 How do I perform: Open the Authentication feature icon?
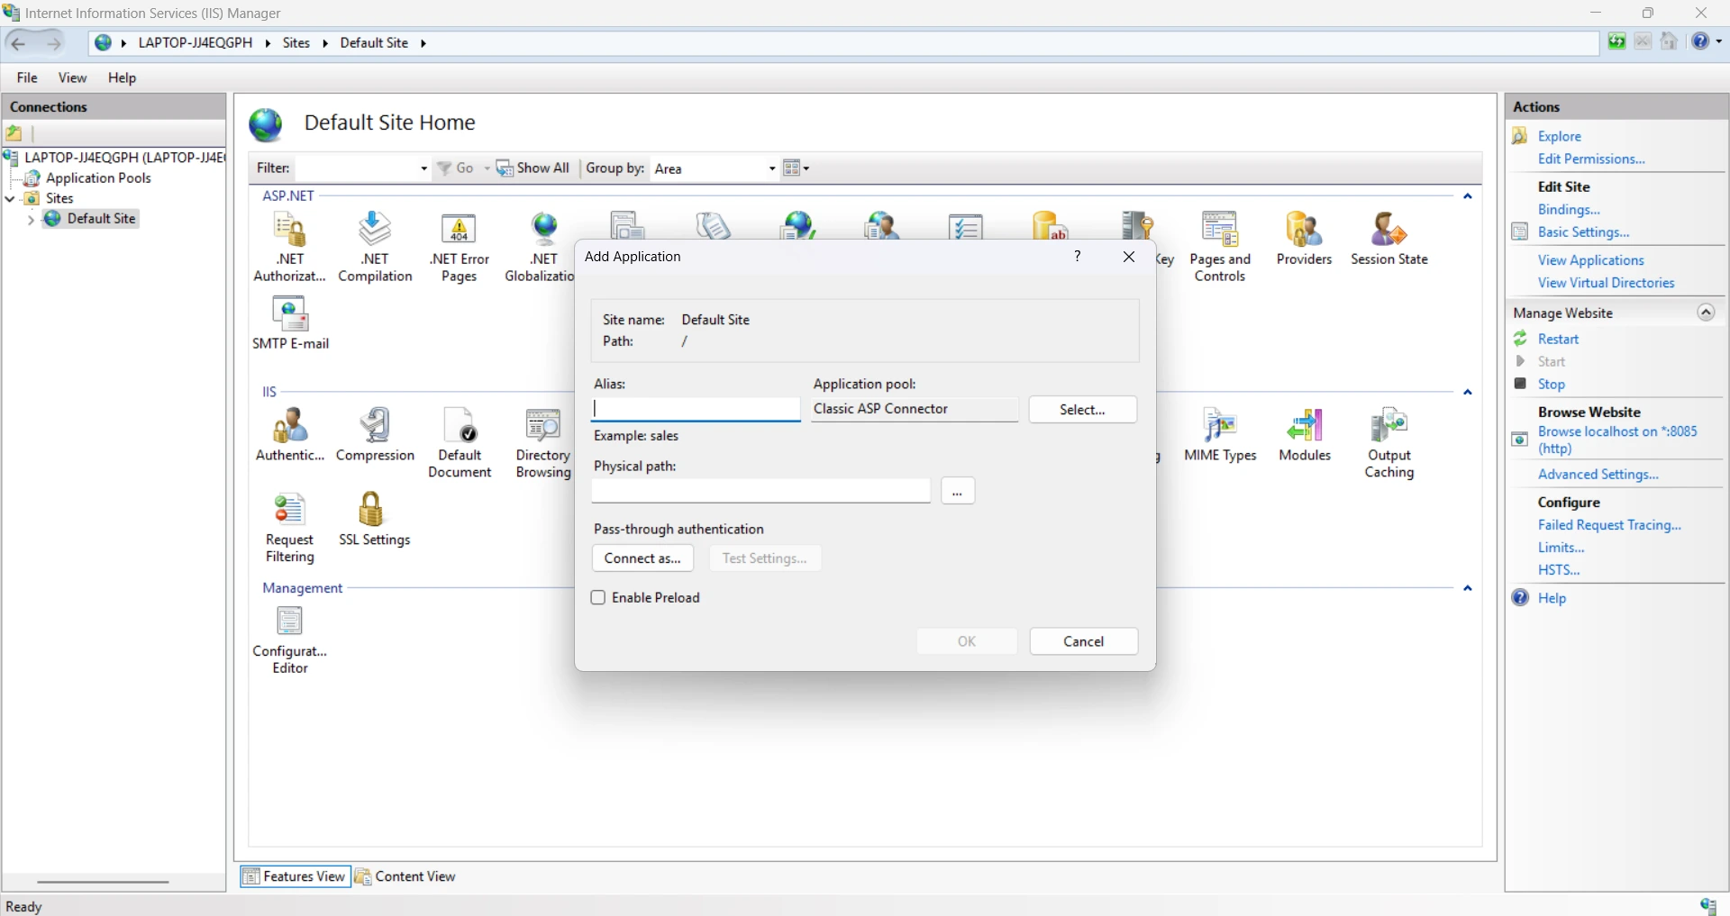[x=289, y=436]
